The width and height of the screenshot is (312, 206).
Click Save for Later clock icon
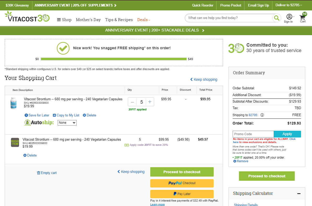(x=26, y=115)
